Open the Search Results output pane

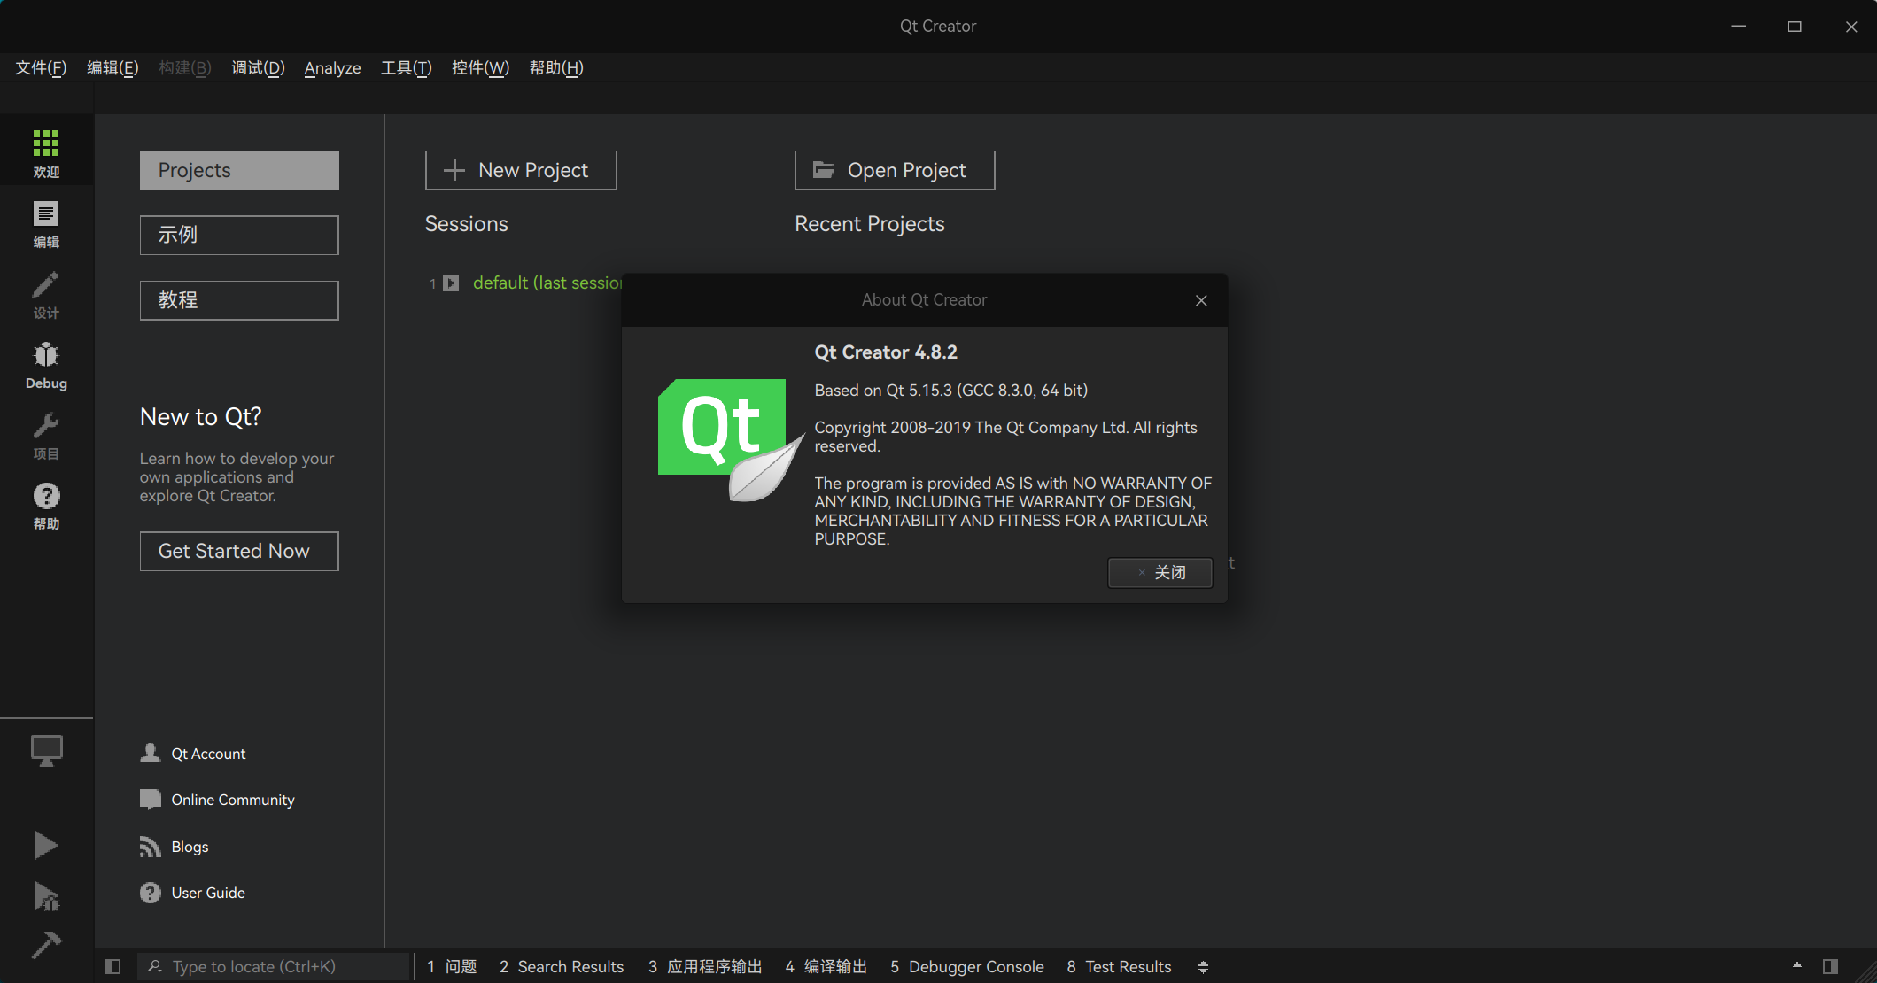click(x=562, y=967)
